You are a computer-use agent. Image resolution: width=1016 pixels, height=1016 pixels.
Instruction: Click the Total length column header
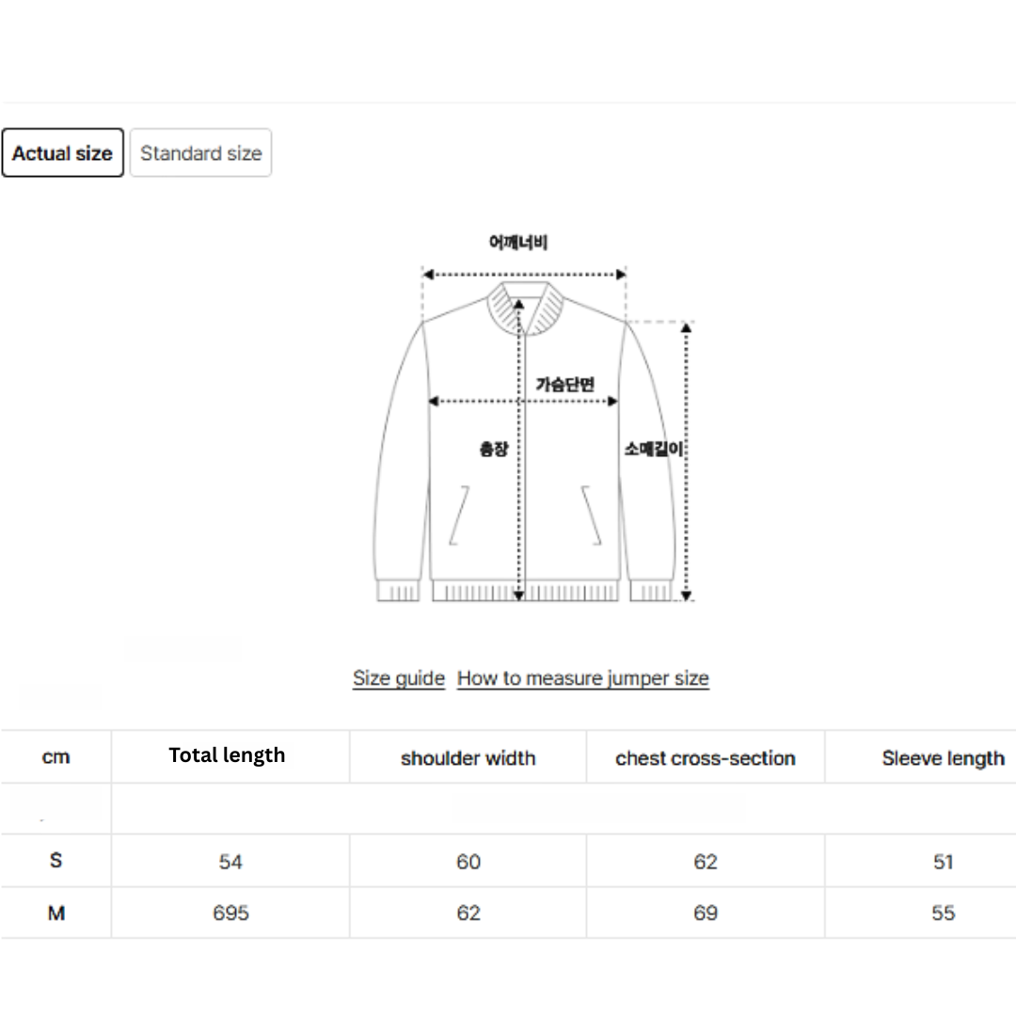[227, 755]
